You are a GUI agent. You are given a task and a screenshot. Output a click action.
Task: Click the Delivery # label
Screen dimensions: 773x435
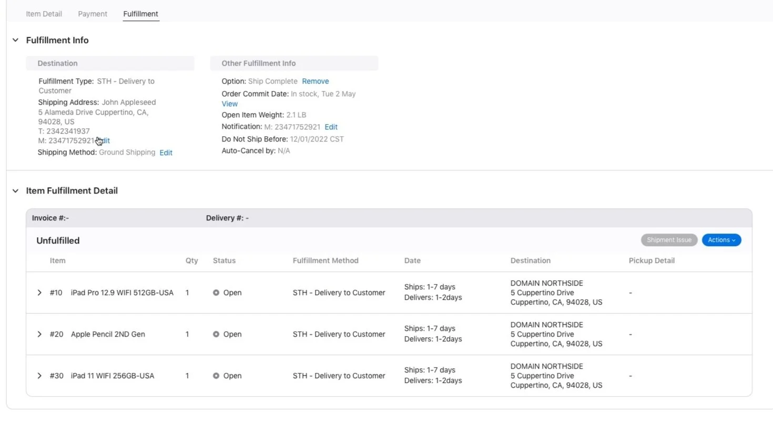(227, 218)
